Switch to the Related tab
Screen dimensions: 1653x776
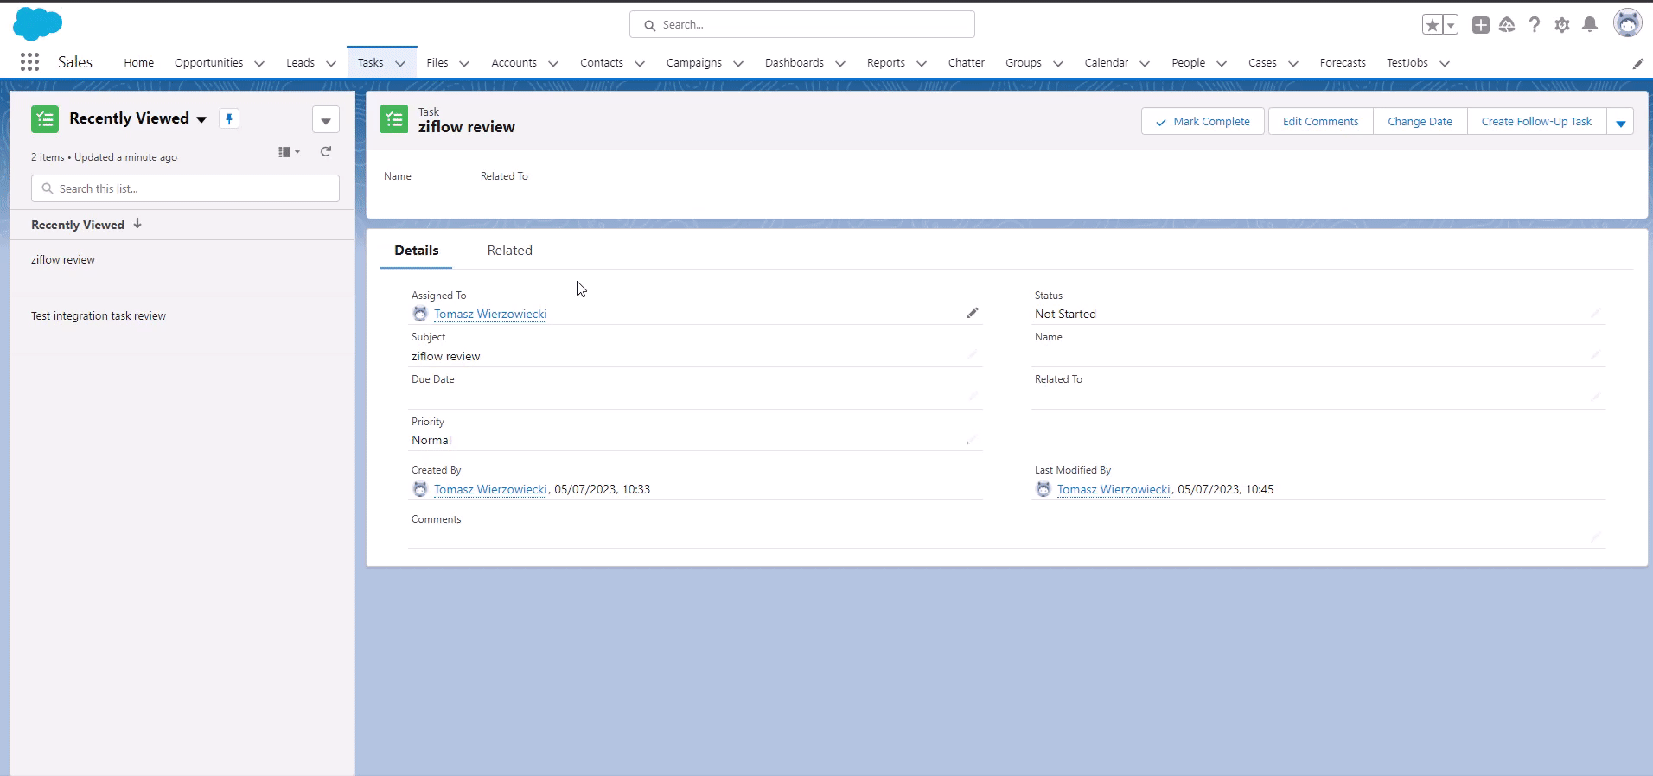509,251
